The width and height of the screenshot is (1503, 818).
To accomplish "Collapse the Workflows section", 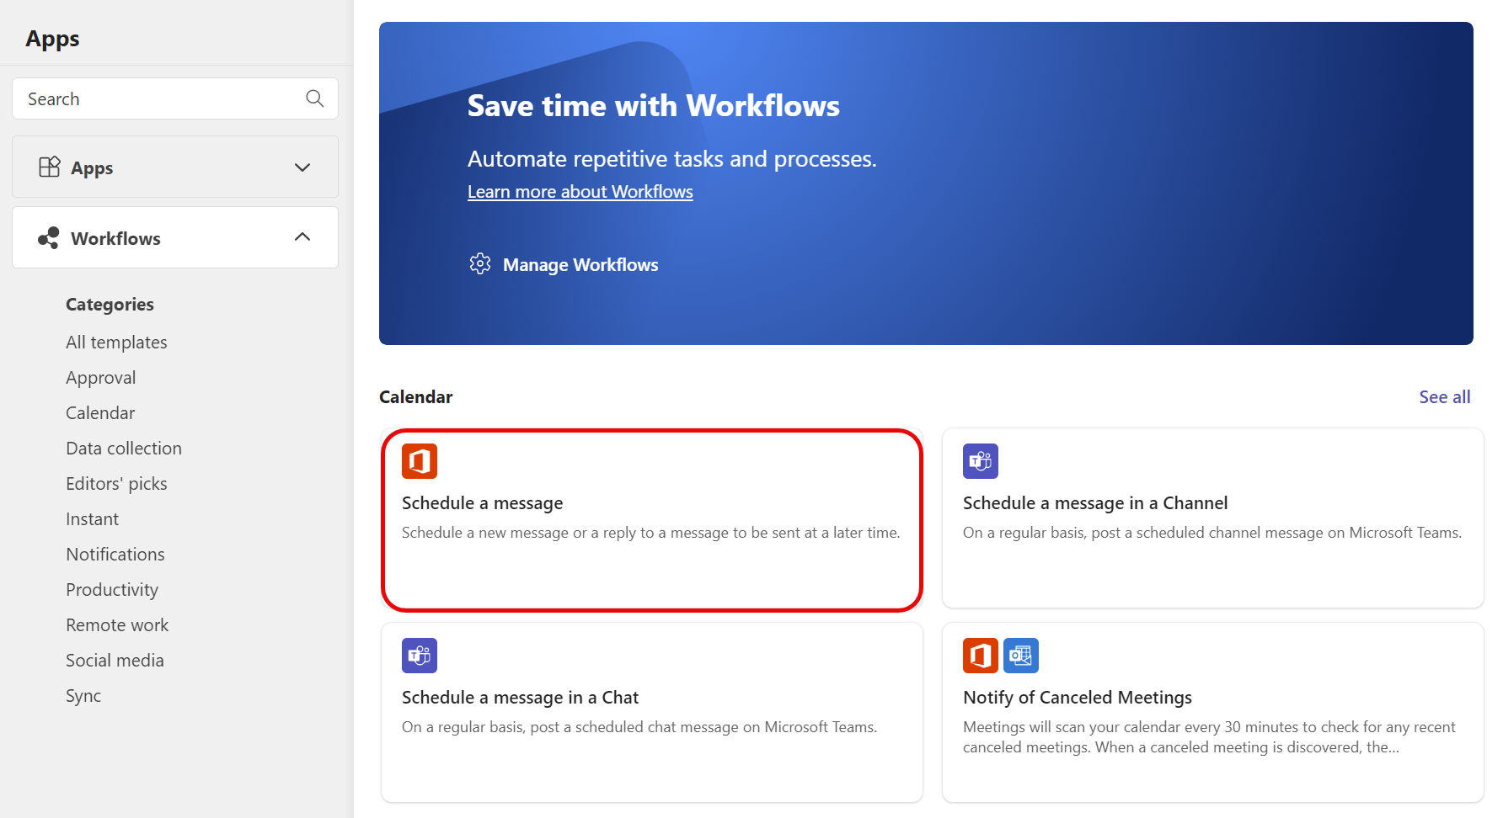I will coord(302,236).
